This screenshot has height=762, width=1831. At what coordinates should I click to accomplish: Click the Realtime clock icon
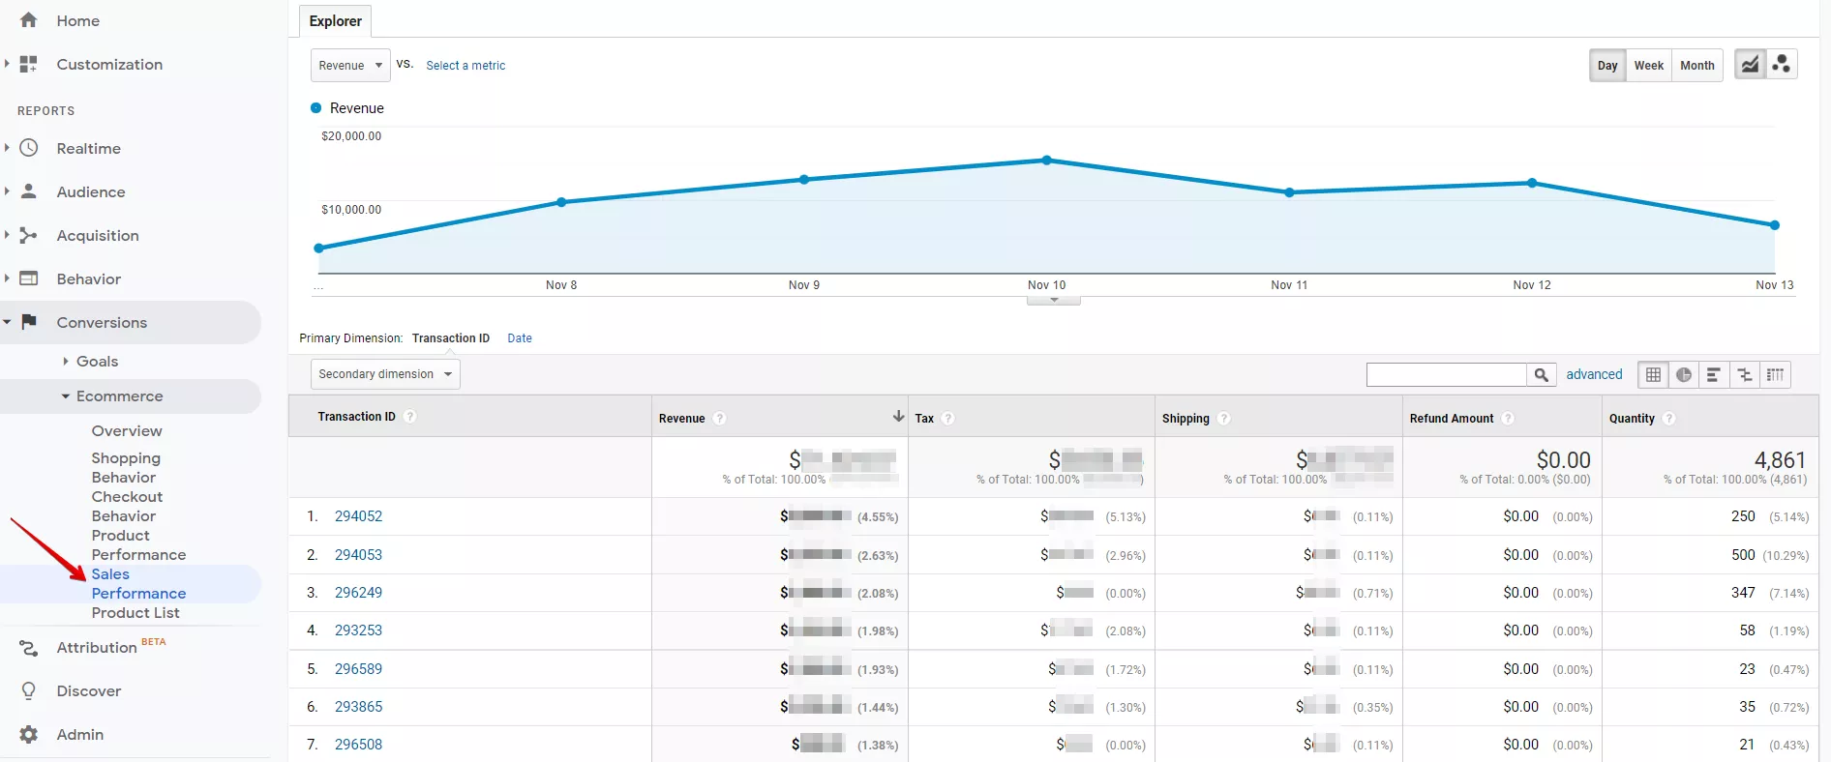(x=29, y=148)
